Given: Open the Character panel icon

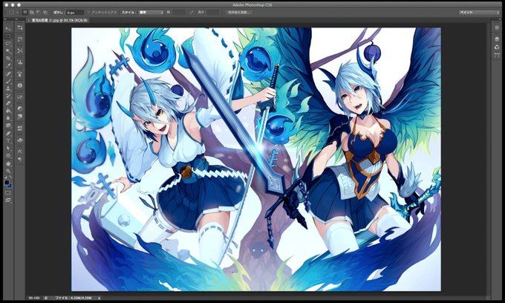Looking at the screenshot, I should tap(20, 151).
